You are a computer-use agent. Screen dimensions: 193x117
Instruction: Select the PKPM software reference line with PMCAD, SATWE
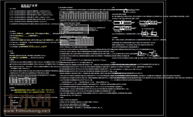pyautogui.click(x=34, y=24)
